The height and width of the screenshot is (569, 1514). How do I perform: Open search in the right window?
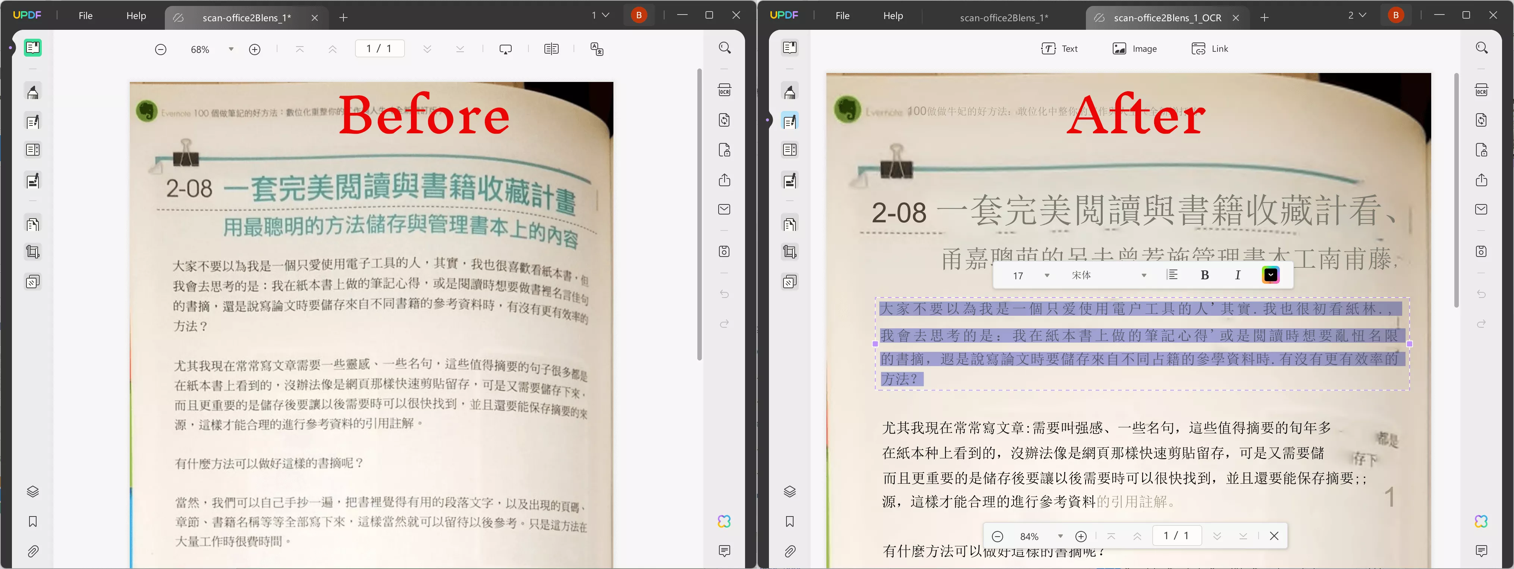point(1481,48)
